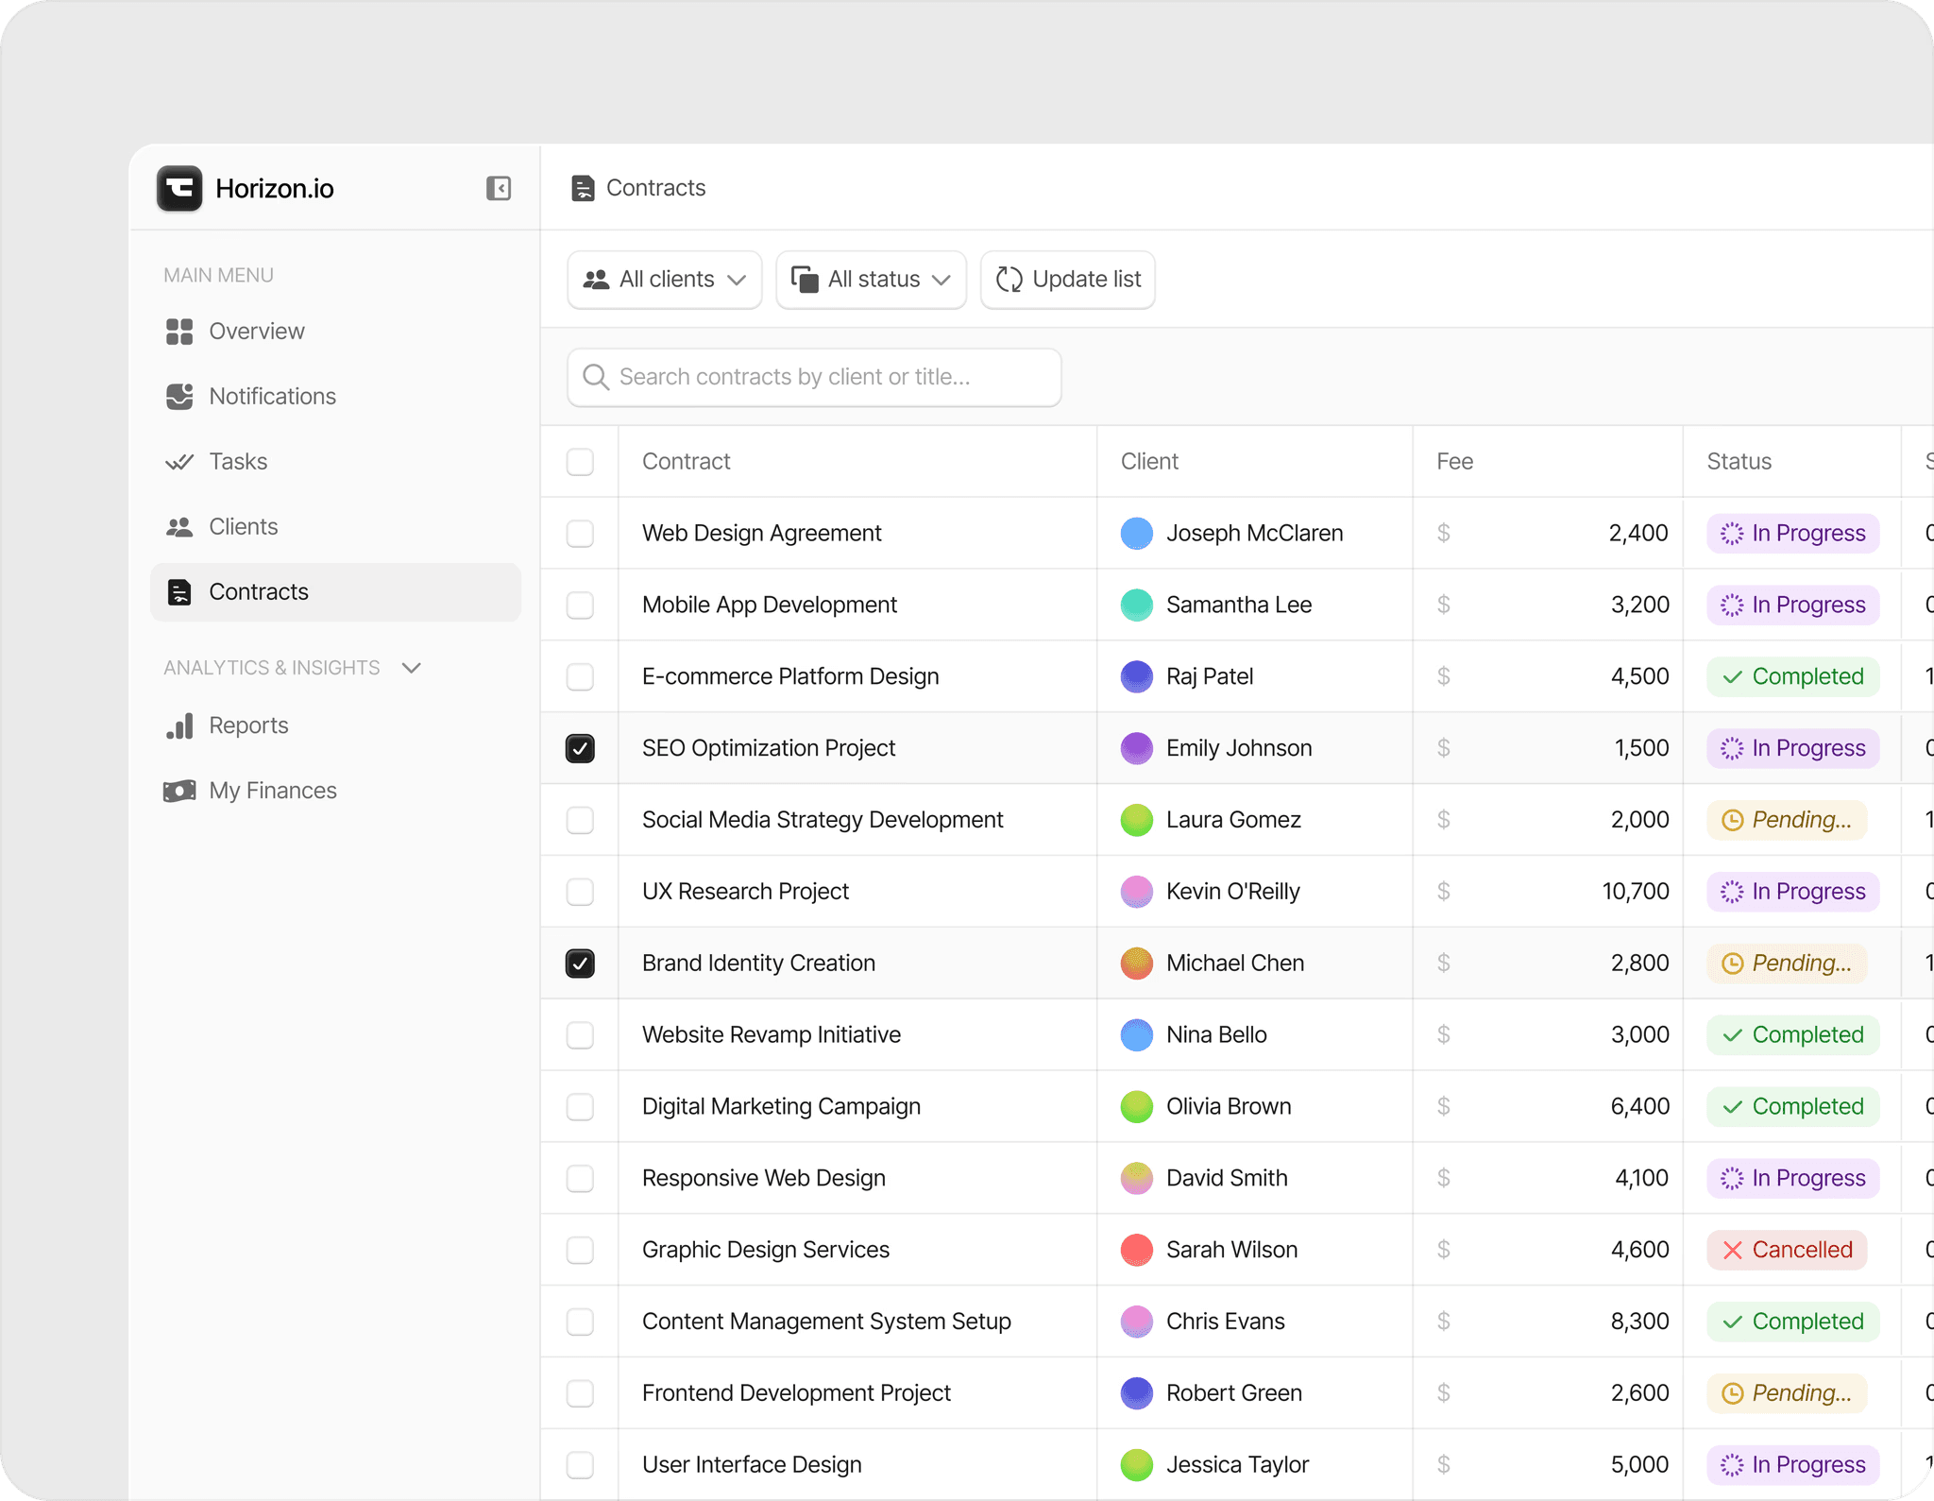Click the Reports bar chart icon
Screen dimensions: 1934x1501
[x=179, y=725]
